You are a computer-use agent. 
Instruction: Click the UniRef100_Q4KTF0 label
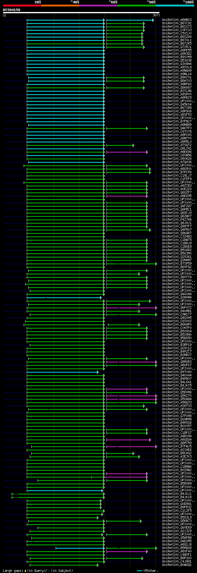coord(177,128)
